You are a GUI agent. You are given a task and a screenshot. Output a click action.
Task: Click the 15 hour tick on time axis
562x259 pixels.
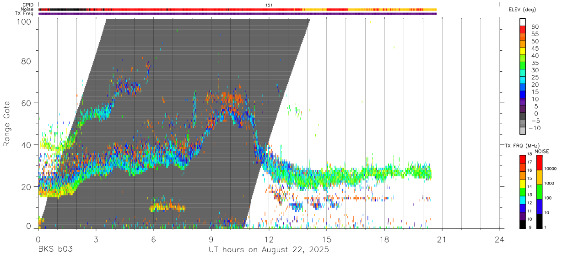(x=327, y=239)
